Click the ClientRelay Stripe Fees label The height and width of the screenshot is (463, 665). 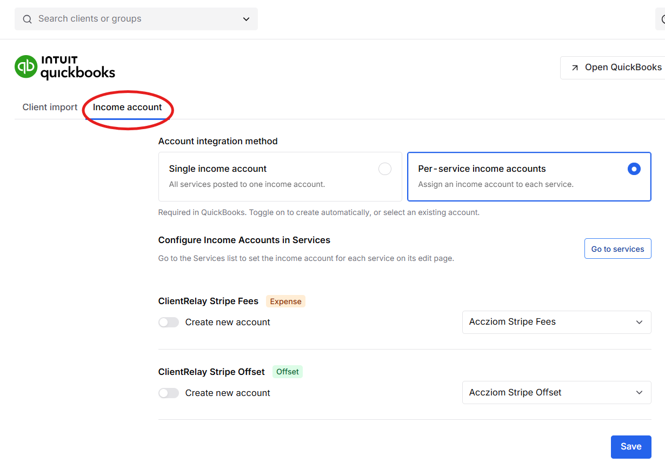click(208, 301)
